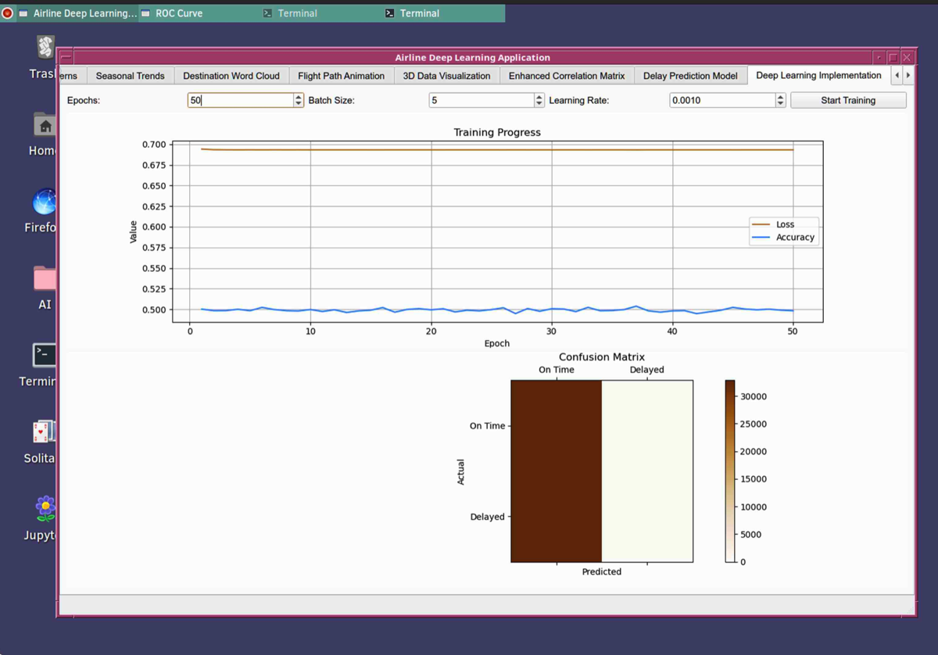This screenshot has height=655, width=938.
Task: Launch Firefox from the desktop
Action: 45,202
